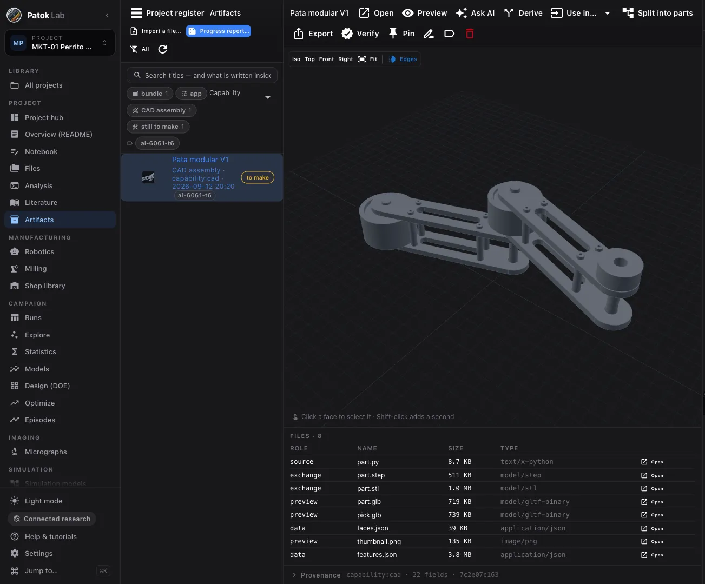This screenshot has width=705, height=584.
Task: Click the Models chart icon
Action: (15, 369)
